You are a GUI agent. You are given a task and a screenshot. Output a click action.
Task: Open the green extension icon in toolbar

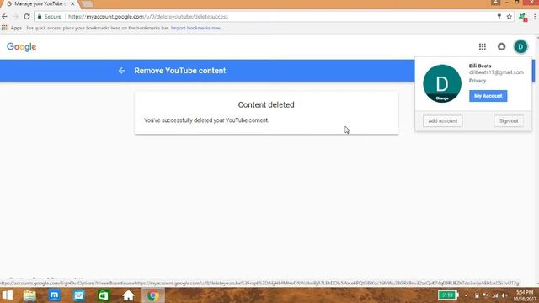[x=523, y=17]
